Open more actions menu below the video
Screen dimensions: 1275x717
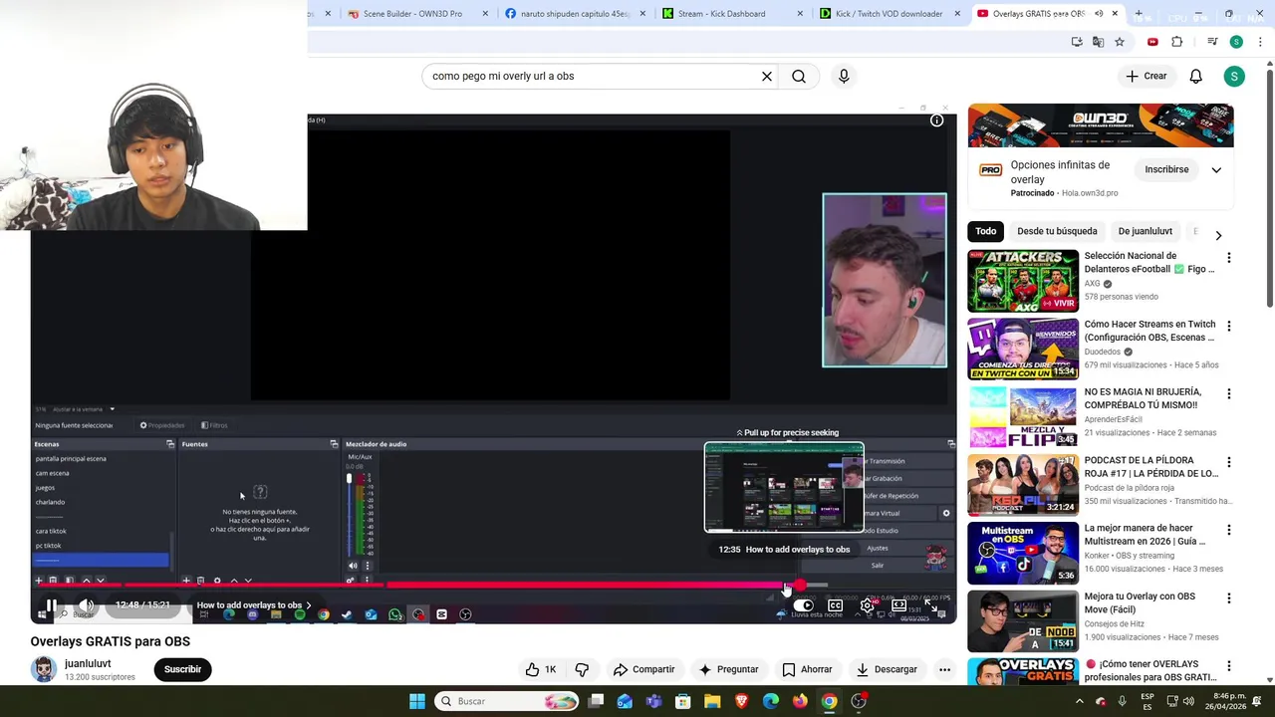[x=944, y=669]
